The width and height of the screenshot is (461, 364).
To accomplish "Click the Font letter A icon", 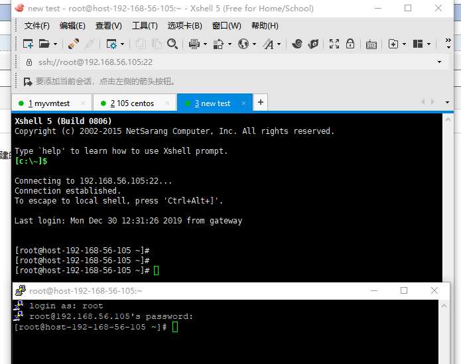I will 269,44.
